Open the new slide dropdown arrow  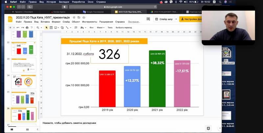coord(14,28)
